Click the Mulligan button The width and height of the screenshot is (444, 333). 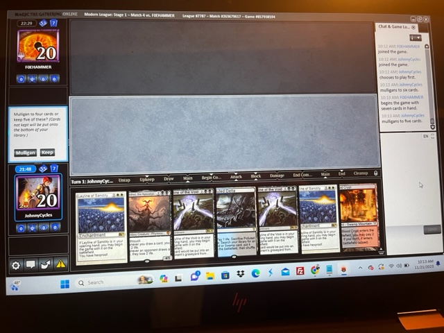[x=25, y=152]
